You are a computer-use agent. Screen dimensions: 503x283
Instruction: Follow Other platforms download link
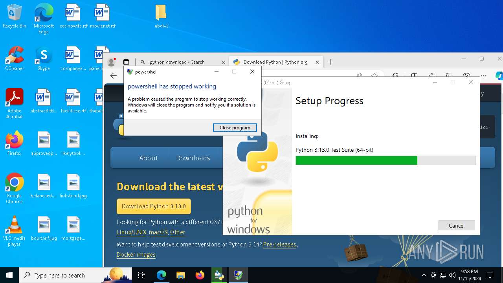click(x=178, y=232)
